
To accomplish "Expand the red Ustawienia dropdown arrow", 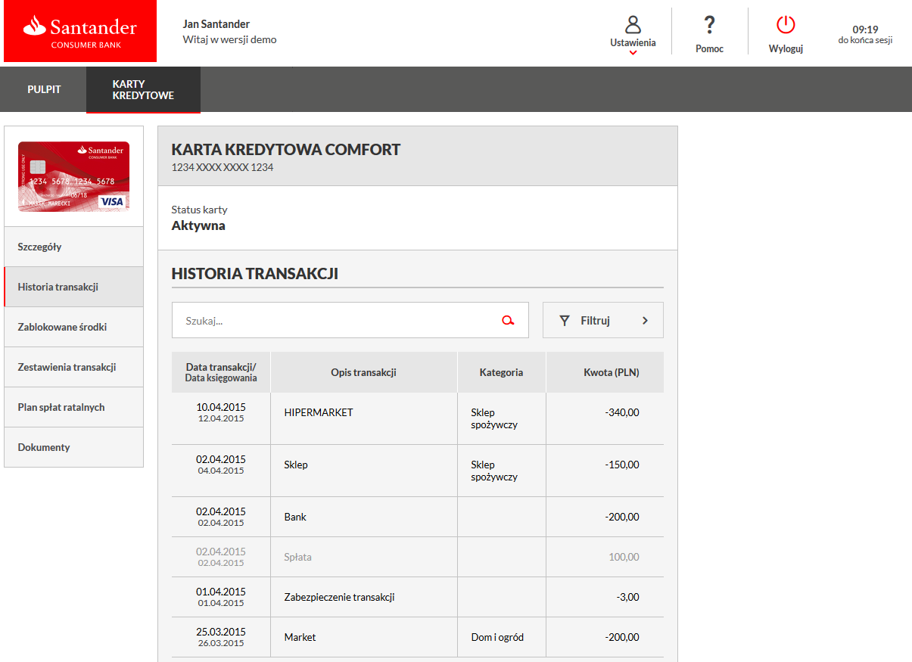I will tap(633, 53).
